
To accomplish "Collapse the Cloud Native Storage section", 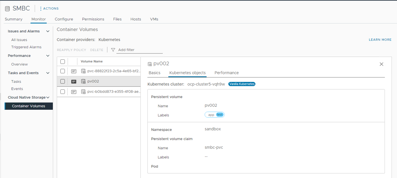I will coord(48,97).
